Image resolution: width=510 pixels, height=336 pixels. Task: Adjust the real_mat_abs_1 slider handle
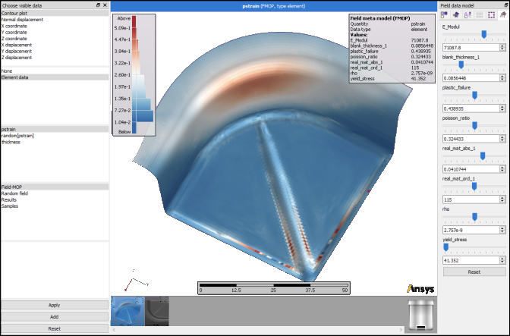(x=483, y=156)
